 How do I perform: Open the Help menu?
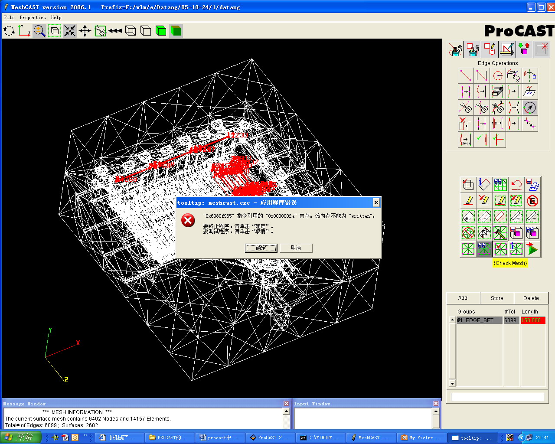click(56, 18)
